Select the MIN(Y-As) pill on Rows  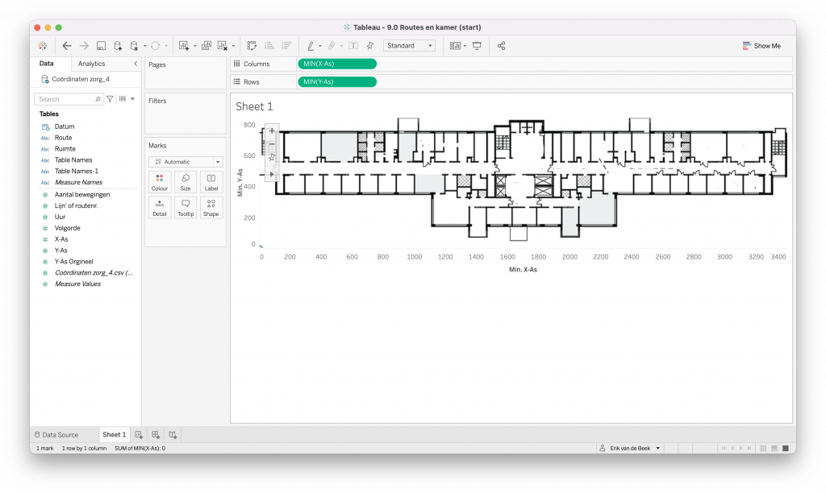tap(336, 81)
